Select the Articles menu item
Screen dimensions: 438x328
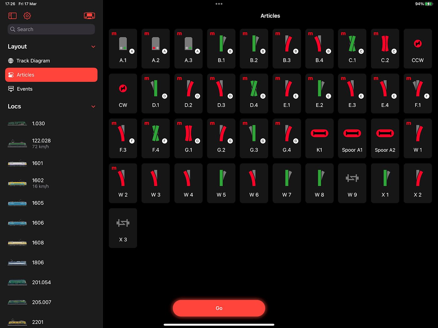(51, 75)
